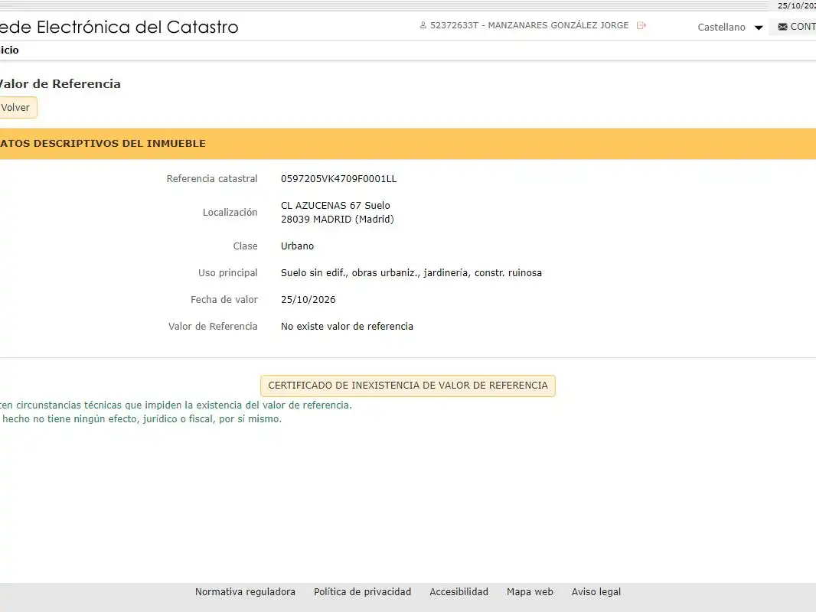Viewport: 816px width, 612px height.
Task: Click the envelope contact icon
Action: coord(782,27)
